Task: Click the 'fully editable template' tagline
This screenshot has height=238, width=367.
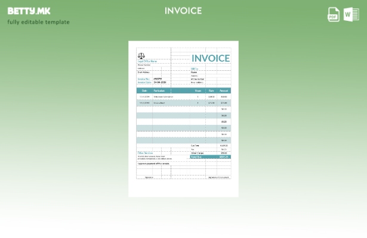Action: [38, 22]
